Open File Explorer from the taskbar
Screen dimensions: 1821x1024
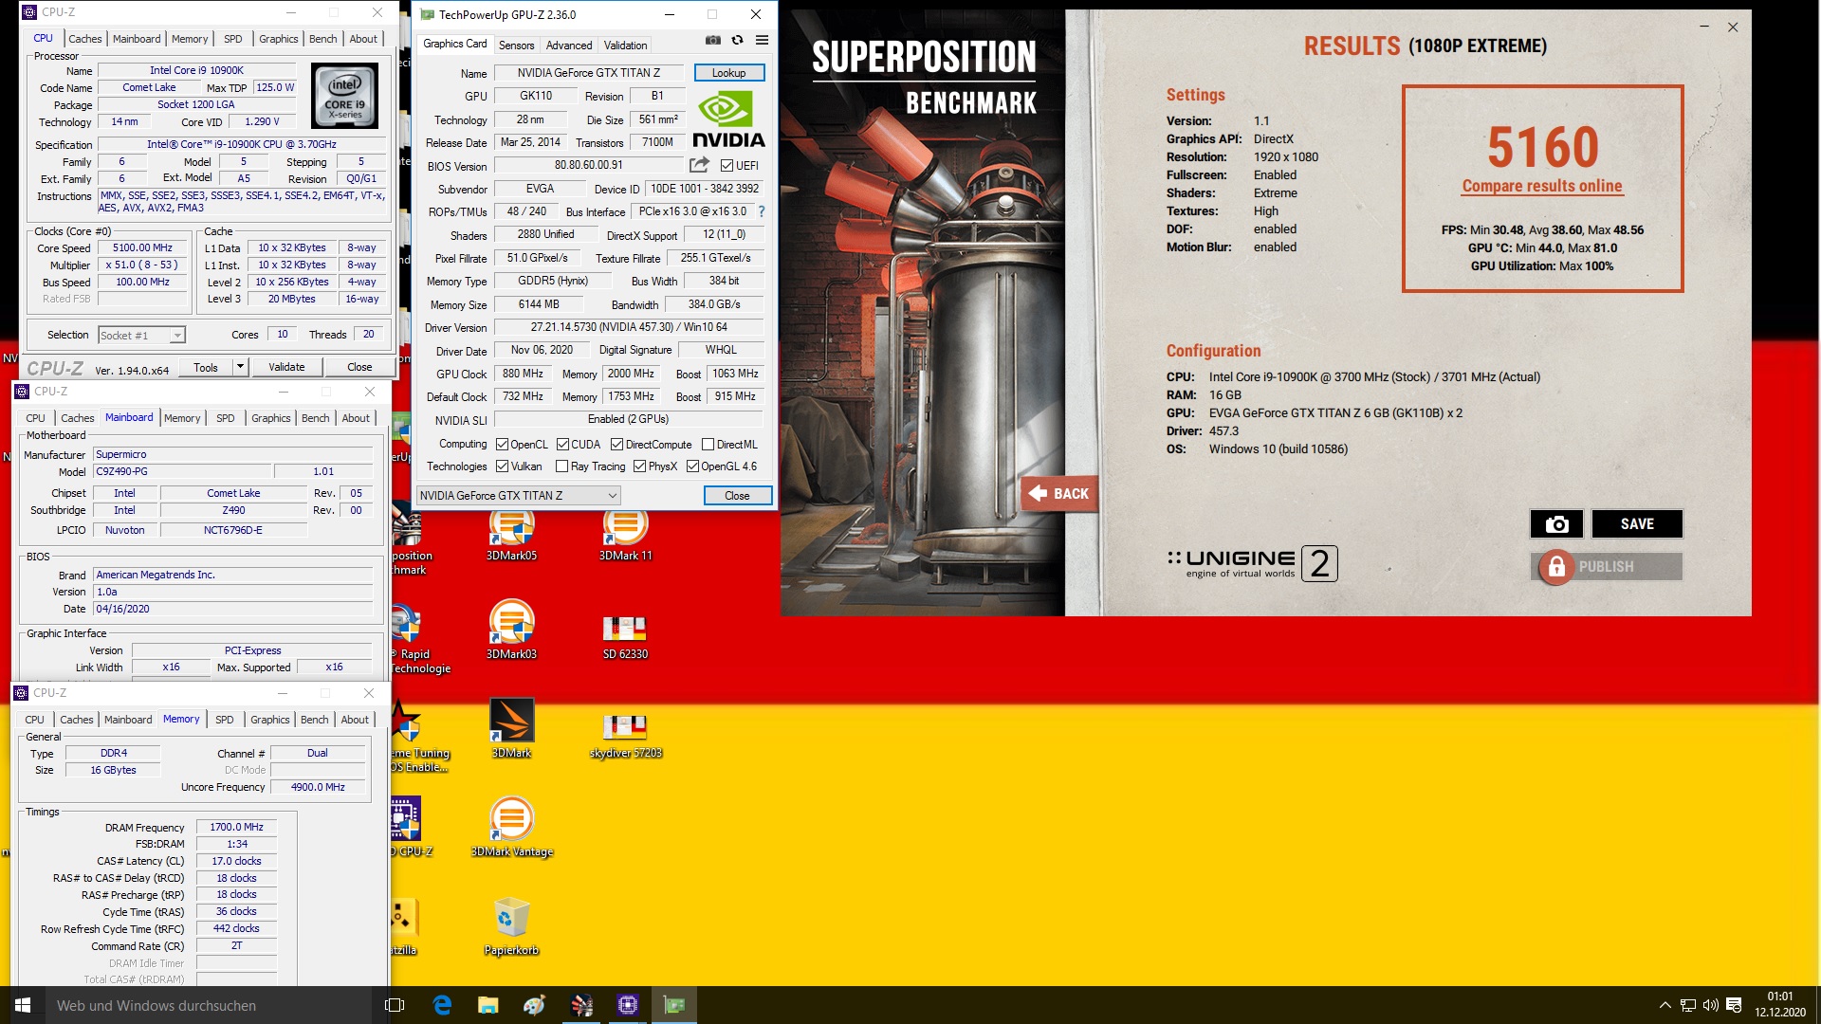point(487,1005)
